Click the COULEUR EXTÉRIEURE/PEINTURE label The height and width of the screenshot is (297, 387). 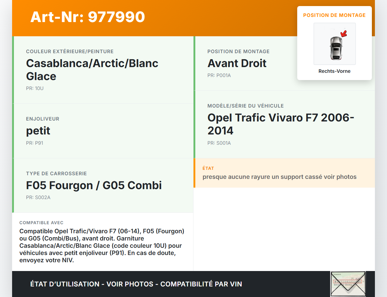tap(70, 51)
